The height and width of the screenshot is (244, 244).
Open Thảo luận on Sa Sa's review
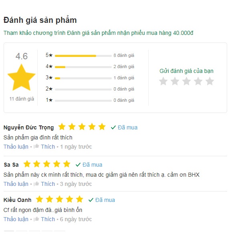click(x=16, y=184)
